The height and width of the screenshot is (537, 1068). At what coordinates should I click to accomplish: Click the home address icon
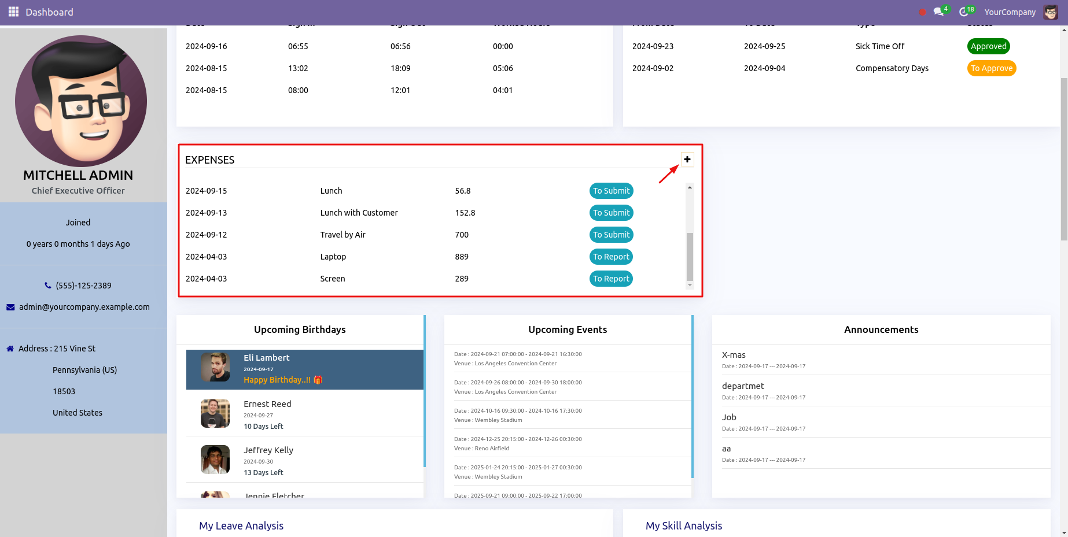coord(10,349)
